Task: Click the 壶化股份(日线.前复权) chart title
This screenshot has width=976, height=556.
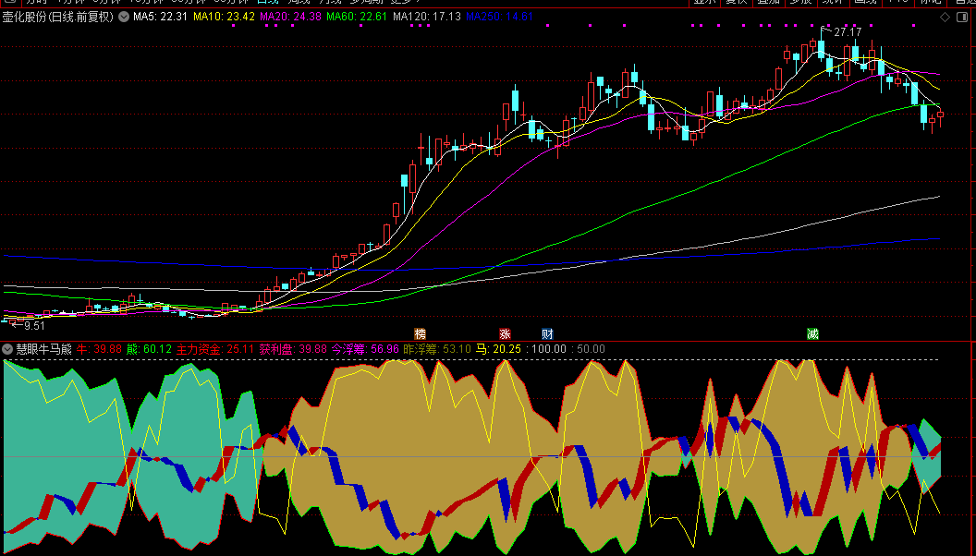Action: pyautogui.click(x=58, y=17)
